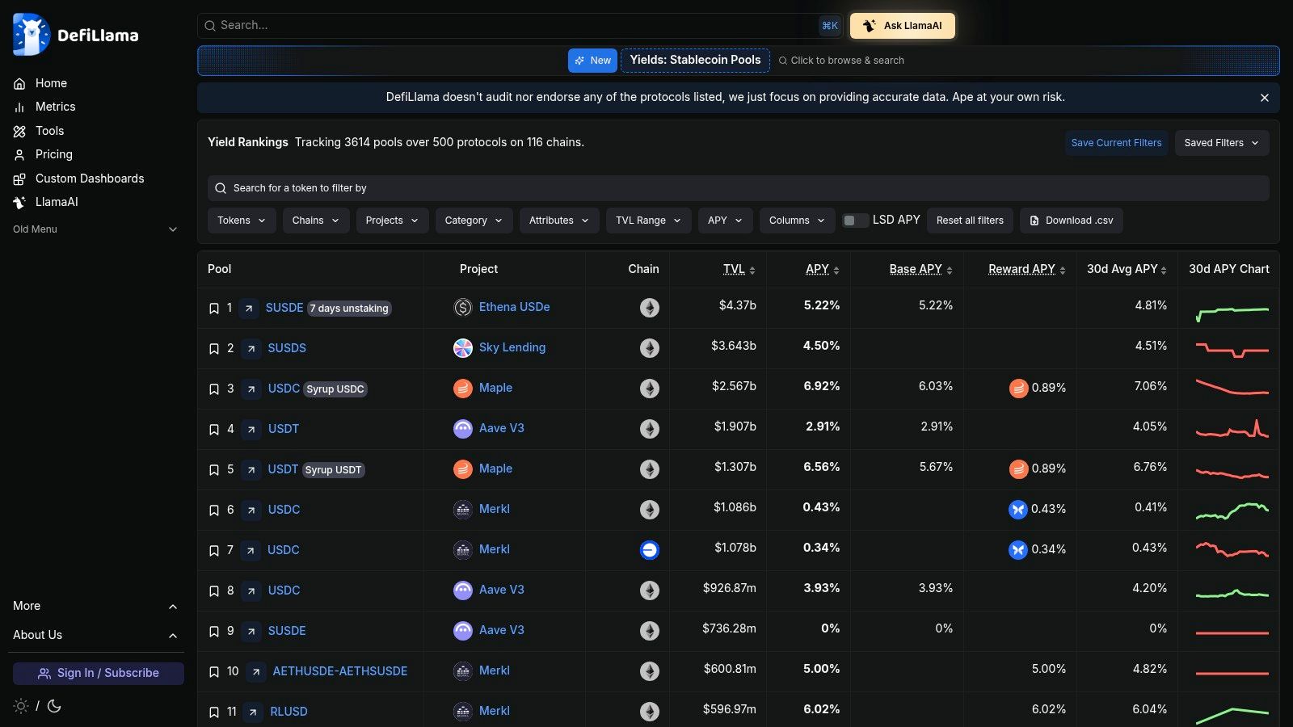Click the token filter search field
Screen dimensions: 1293x727
coord(737,188)
